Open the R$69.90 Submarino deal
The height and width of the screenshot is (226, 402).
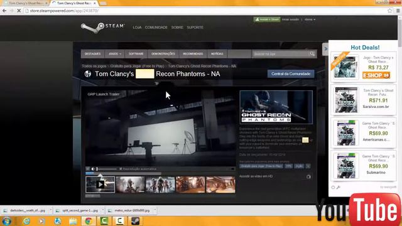click(364, 165)
